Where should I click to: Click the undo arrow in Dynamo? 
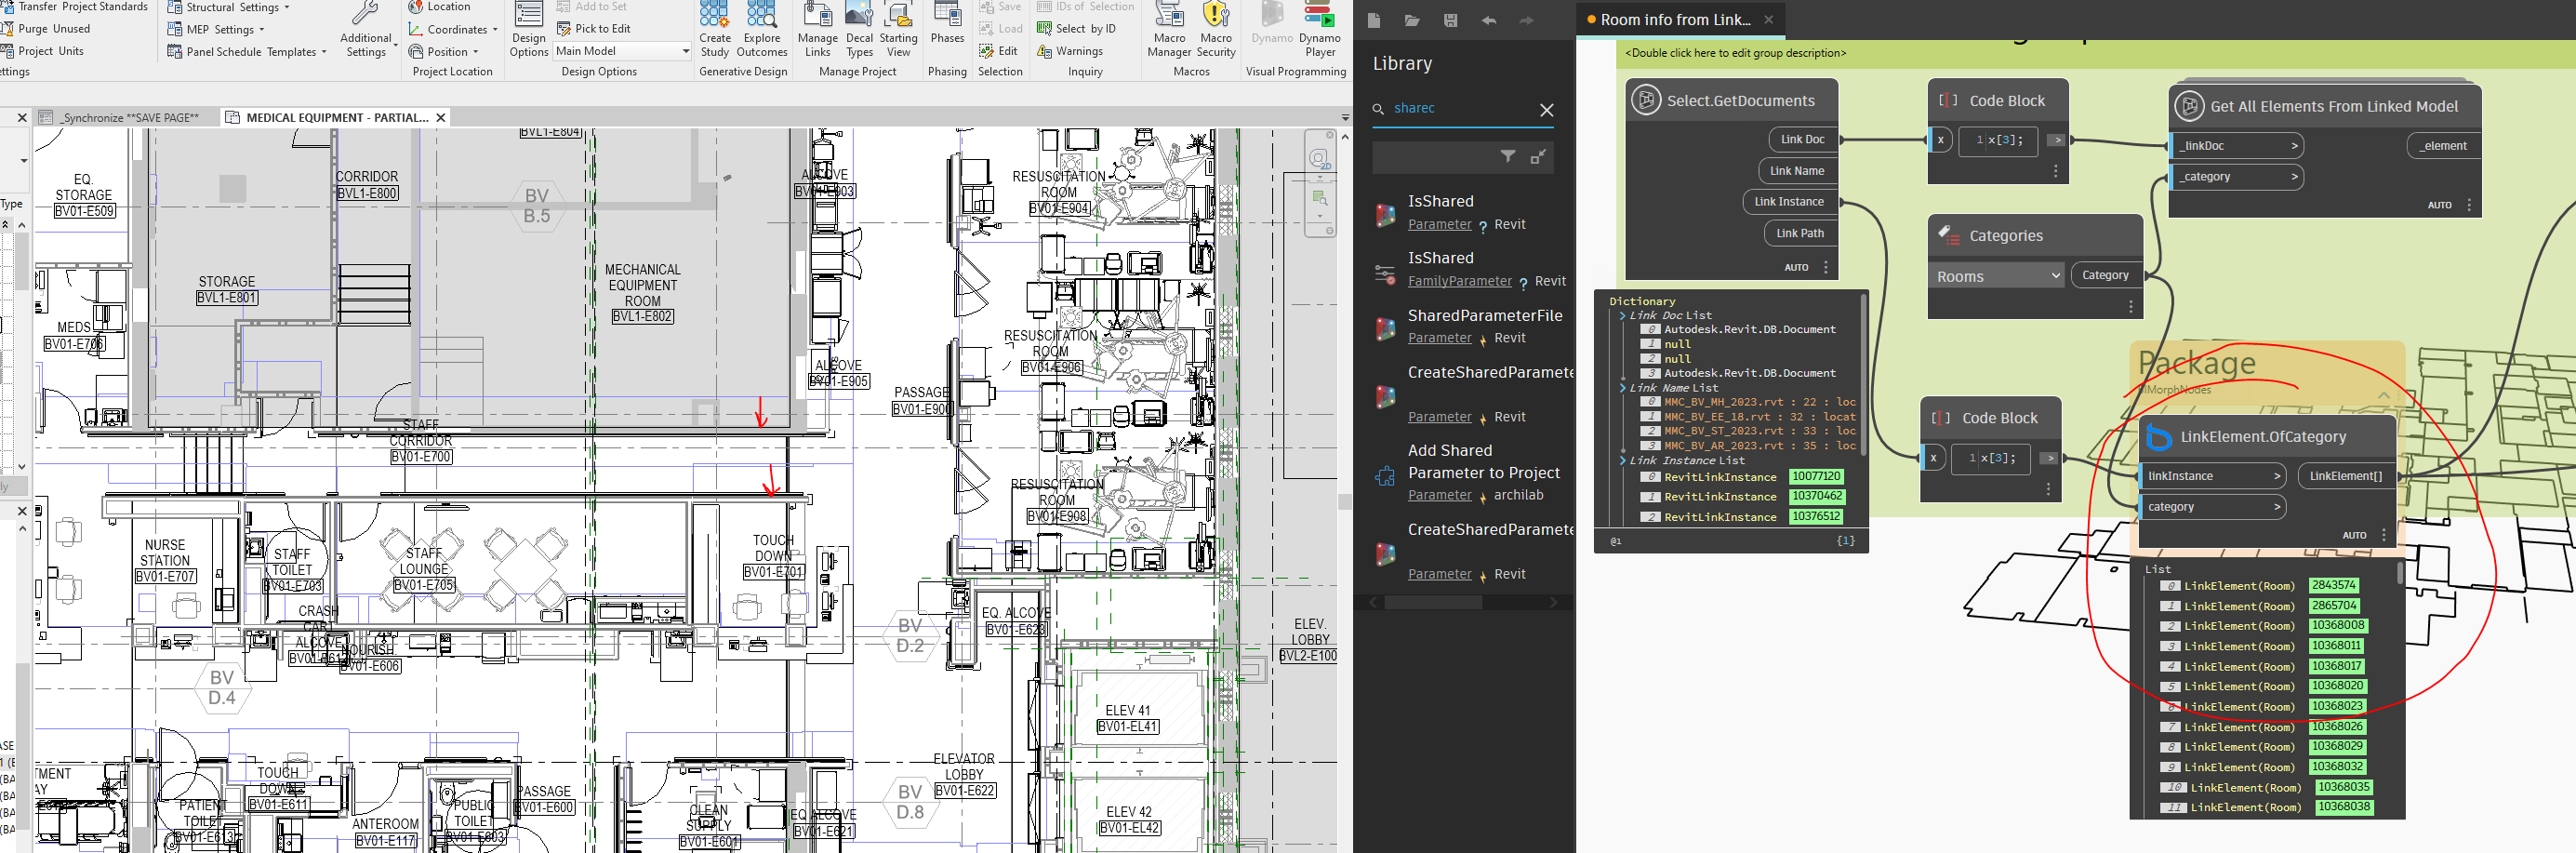click(x=1489, y=20)
